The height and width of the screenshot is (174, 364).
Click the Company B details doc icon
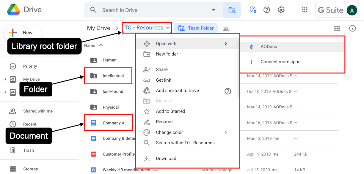94,138
